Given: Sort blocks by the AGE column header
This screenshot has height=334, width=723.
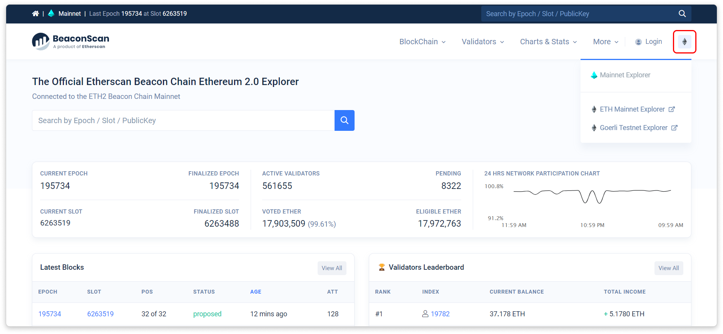Looking at the screenshot, I should coord(256,292).
